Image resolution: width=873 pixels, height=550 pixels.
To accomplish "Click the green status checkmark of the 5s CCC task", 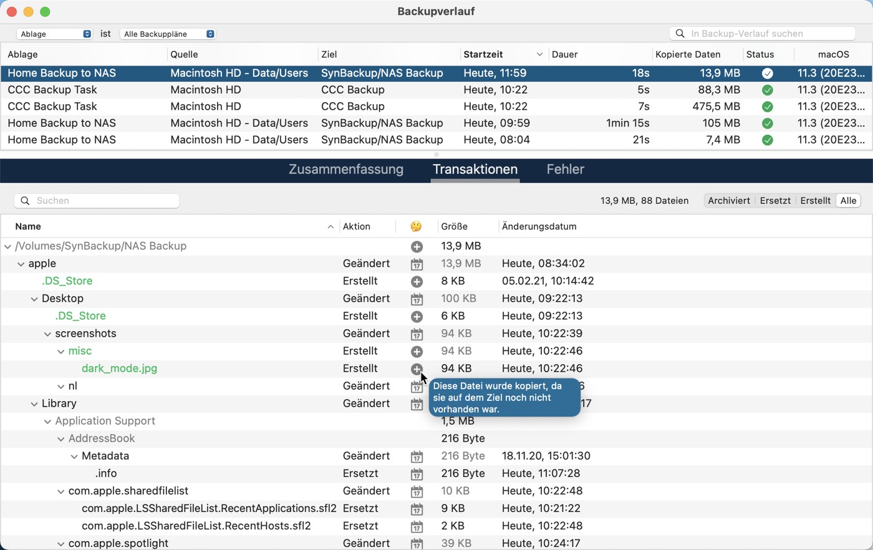I will pyautogui.click(x=768, y=90).
